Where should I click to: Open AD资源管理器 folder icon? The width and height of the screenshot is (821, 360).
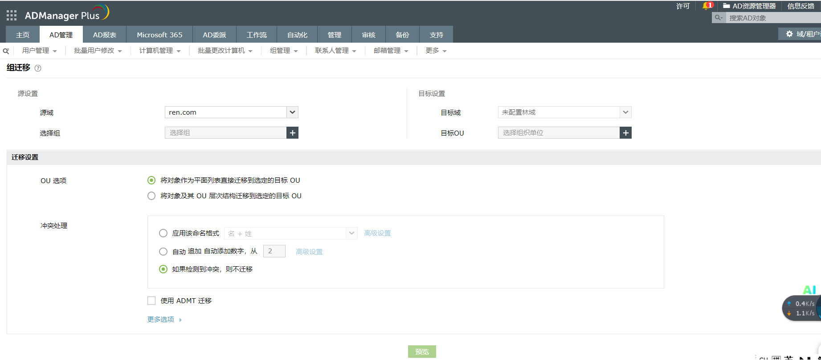click(727, 6)
